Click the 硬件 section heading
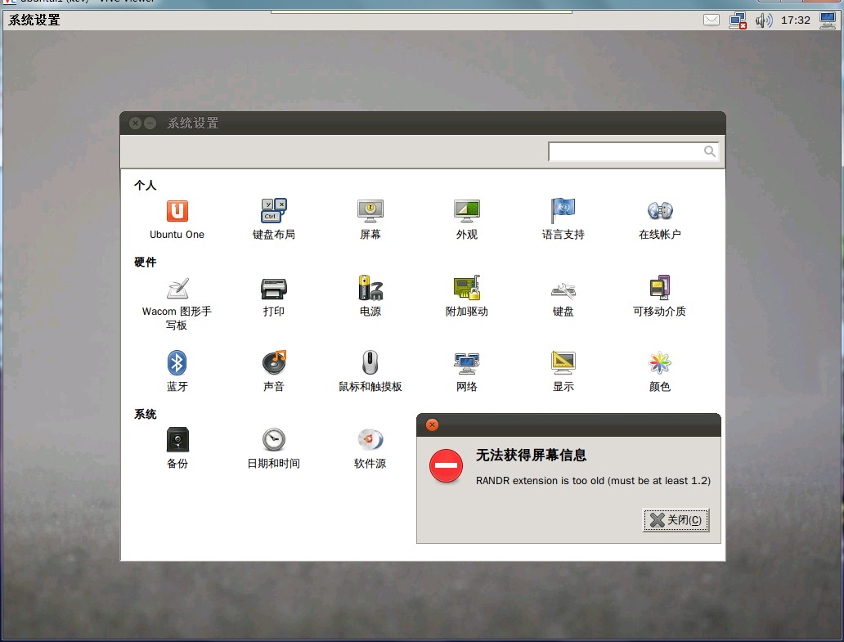This screenshot has width=844, height=642. [146, 262]
